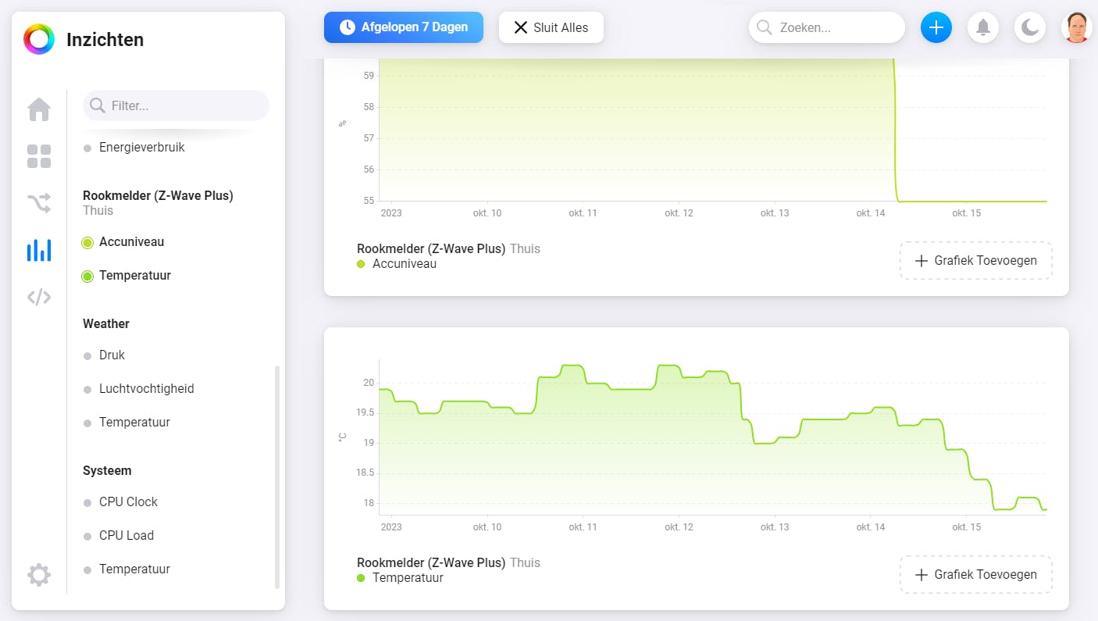
Task: Select the Insights bar chart icon
Action: pos(39,251)
